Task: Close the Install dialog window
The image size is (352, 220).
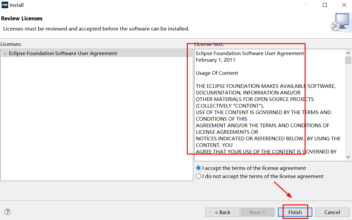Action: [x=344, y=5]
